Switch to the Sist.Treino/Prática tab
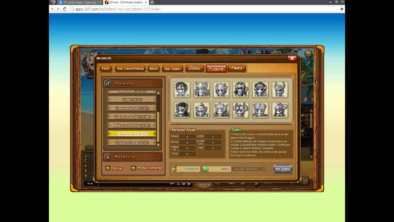This screenshot has height=222, width=394. [x=130, y=68]
